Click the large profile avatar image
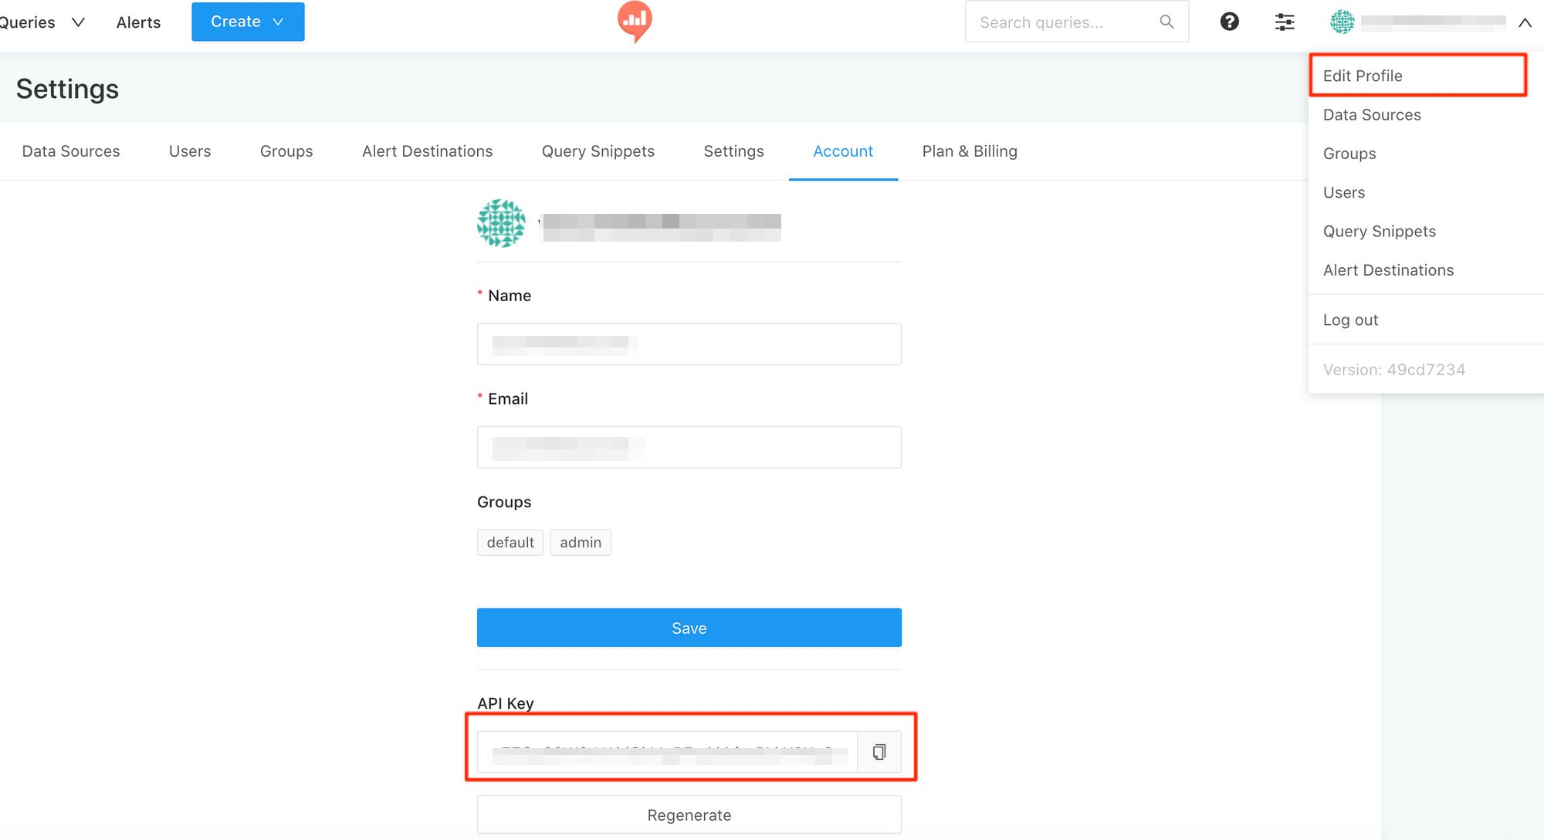1544x840 pixels. pyautogui.click(x=501, y=223)
